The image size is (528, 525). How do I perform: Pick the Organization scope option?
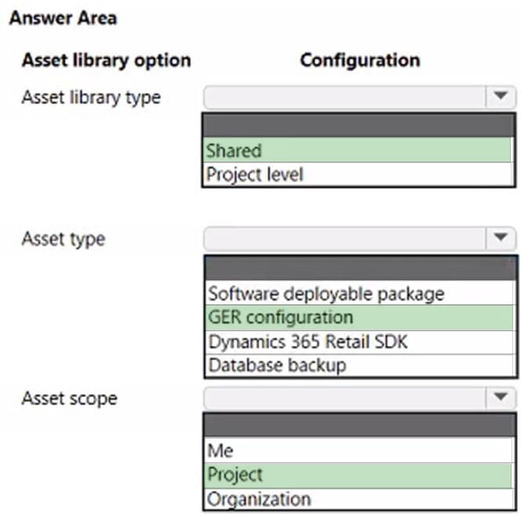(x=359, y=498)
